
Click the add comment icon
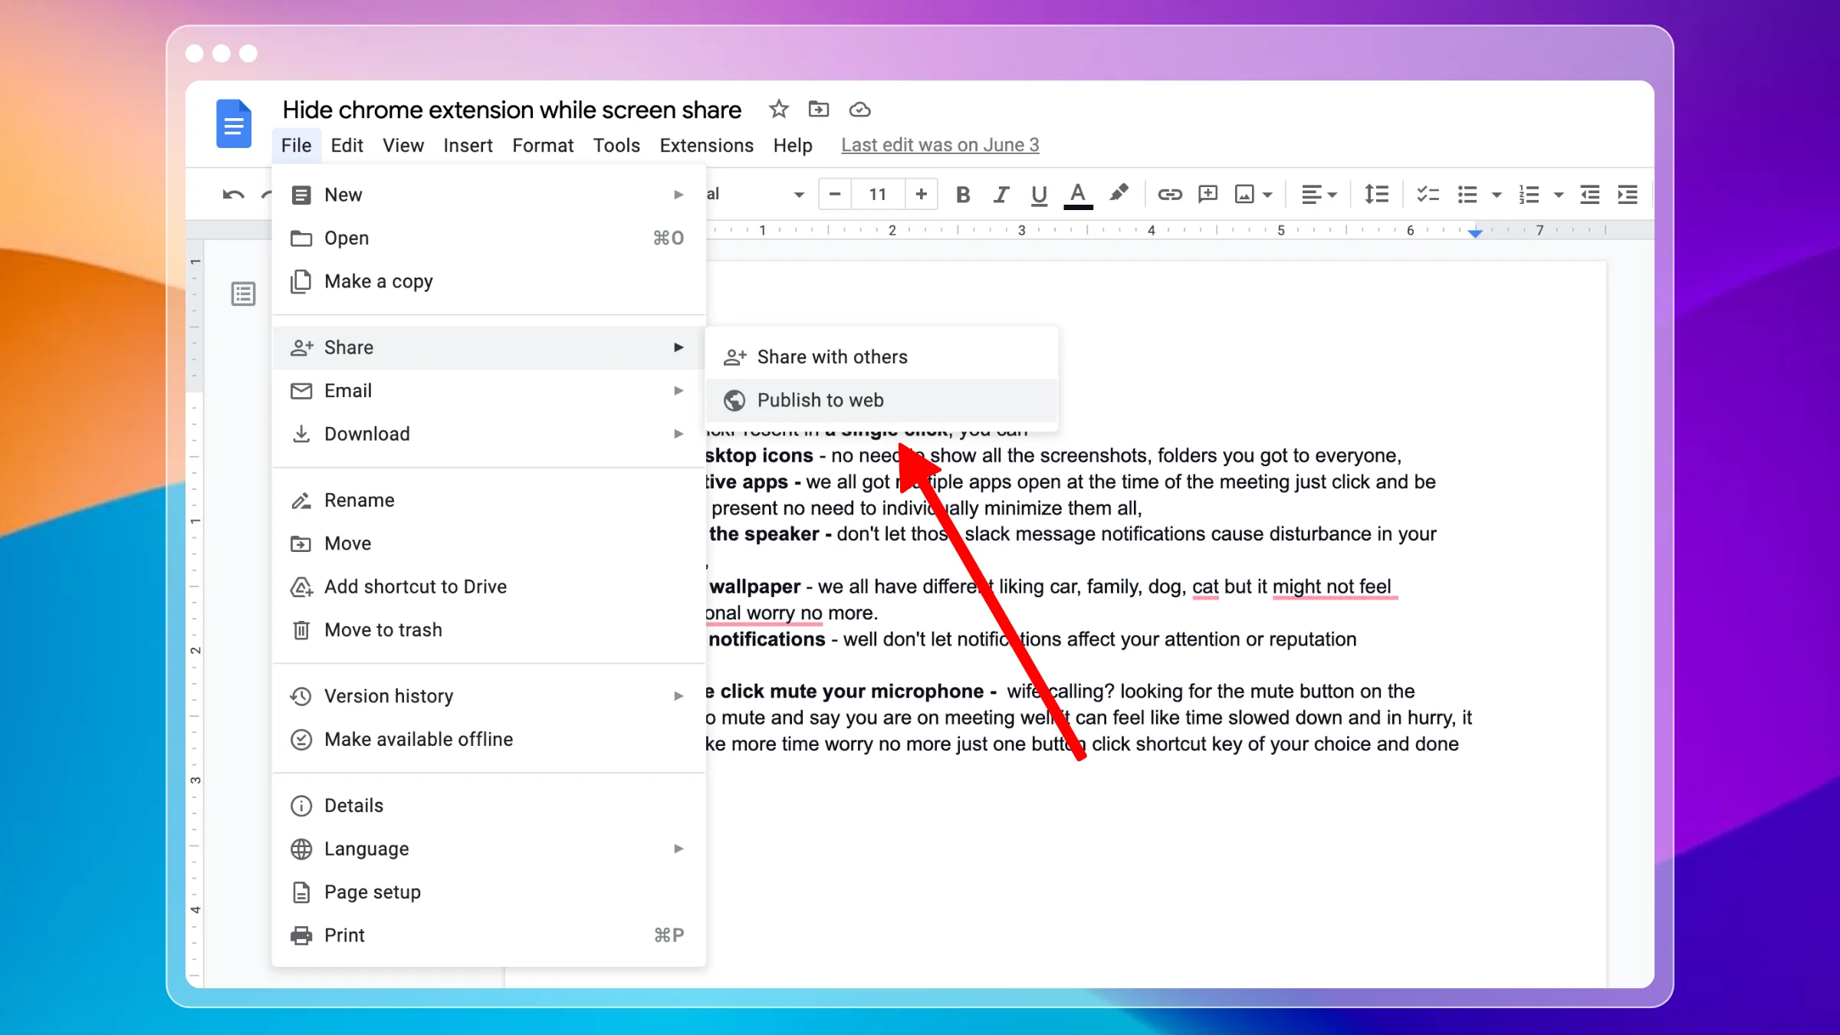pos(1207,195)
